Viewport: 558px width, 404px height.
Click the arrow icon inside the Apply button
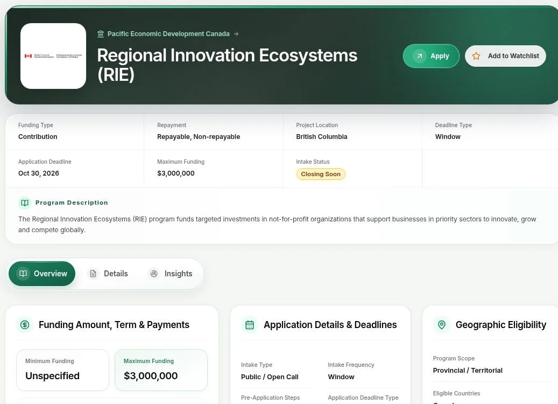pyautogui.click(x=420, y=56)
